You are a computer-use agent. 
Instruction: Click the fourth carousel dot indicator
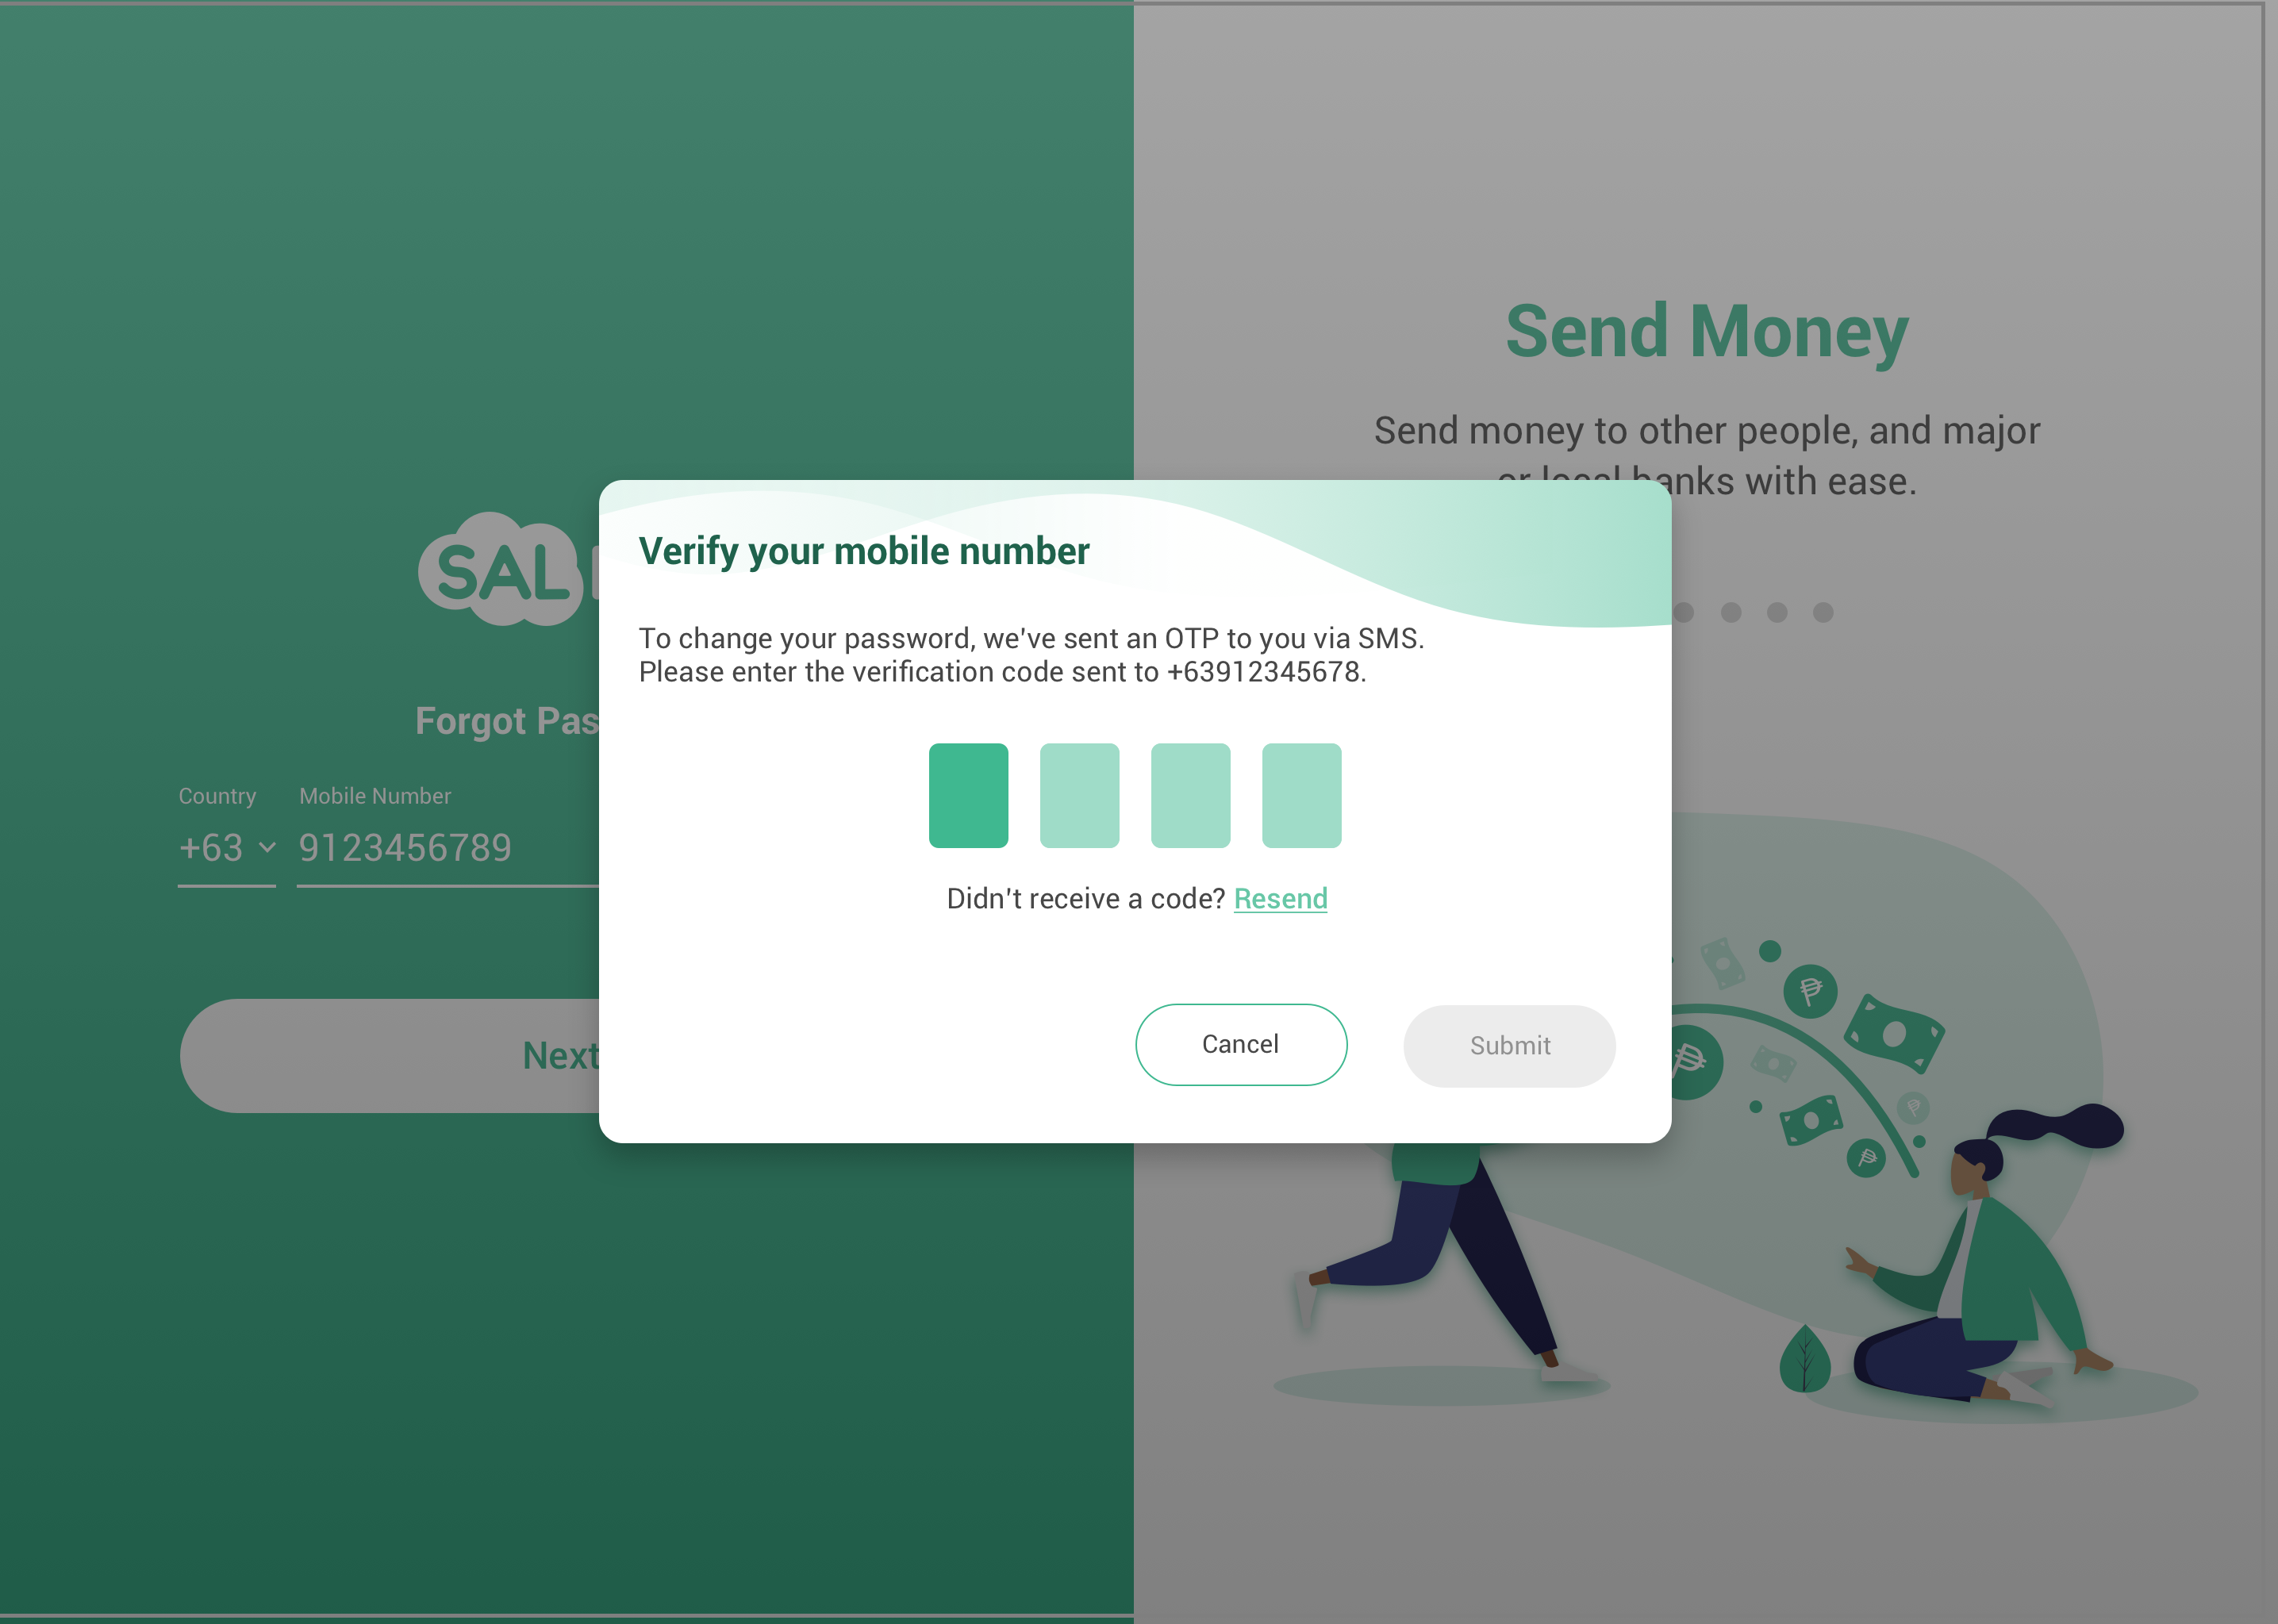pyautogui.click(x=1823, y=613)
